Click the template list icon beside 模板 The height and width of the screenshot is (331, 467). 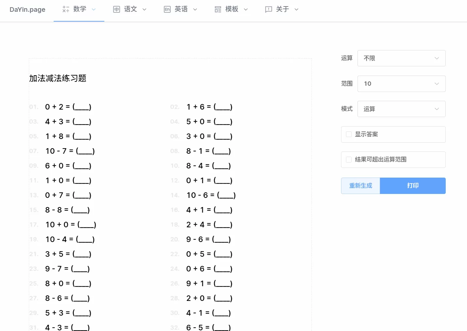(x=218, y=9)
